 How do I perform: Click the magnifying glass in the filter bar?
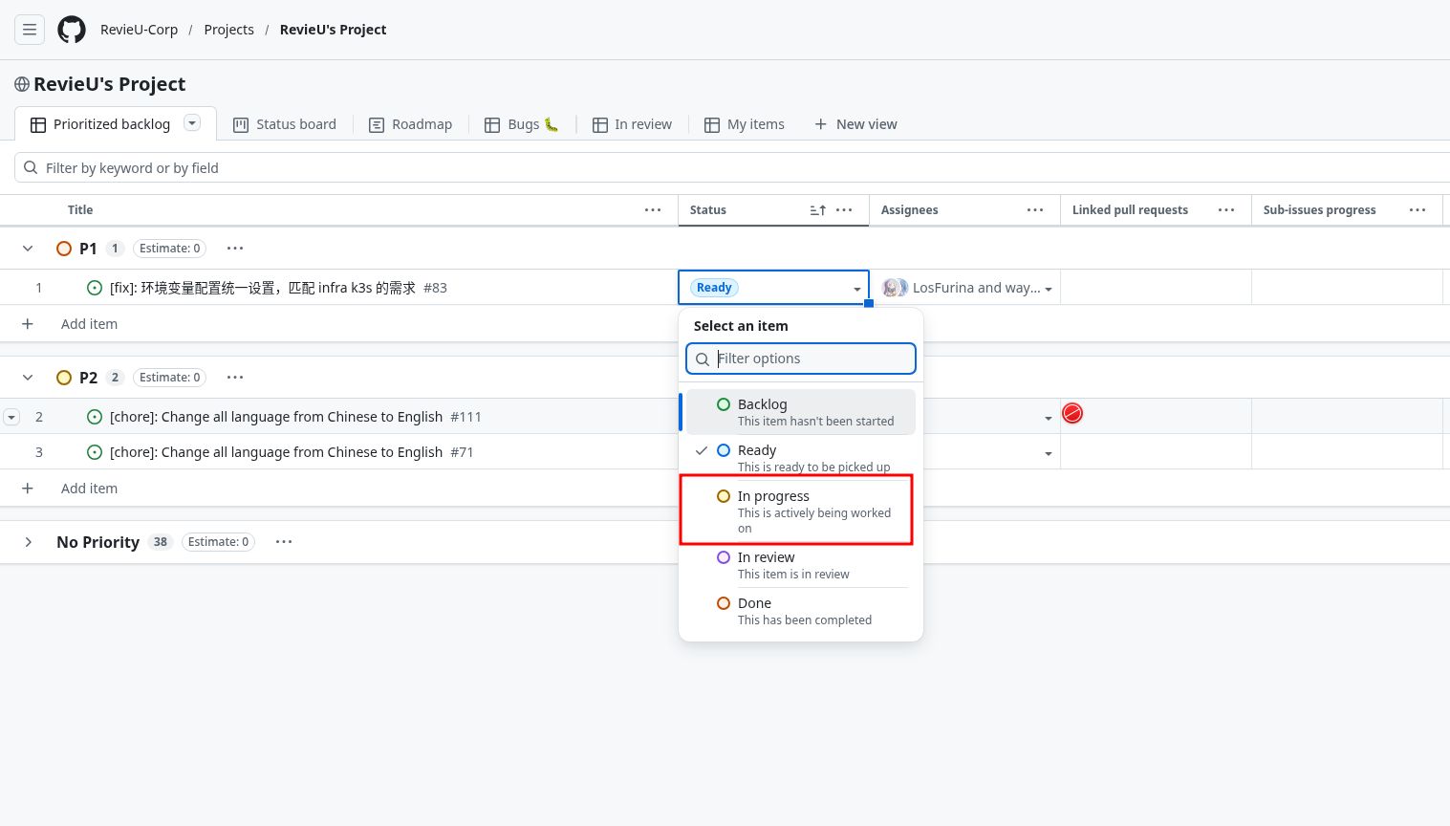31,166
